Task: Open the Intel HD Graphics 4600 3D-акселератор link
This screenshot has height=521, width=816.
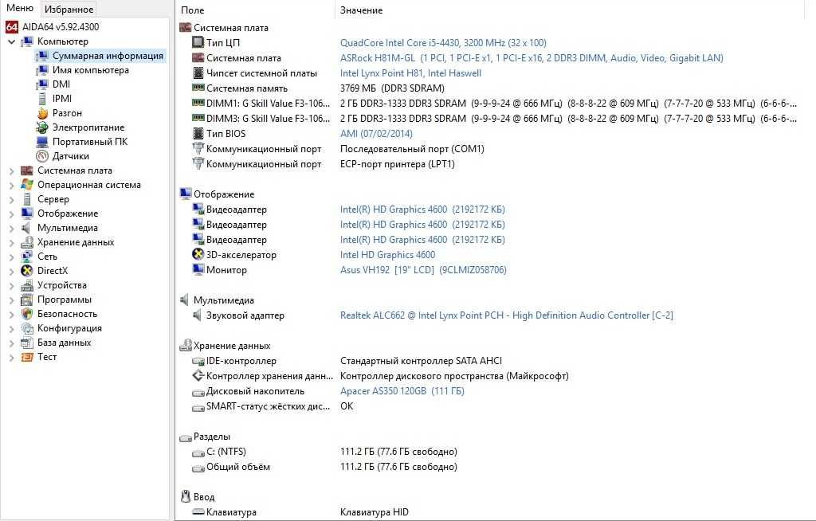Action: click(x=388, y=255)
